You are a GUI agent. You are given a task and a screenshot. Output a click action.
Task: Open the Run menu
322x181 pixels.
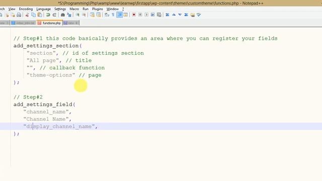tap(86, 9)
